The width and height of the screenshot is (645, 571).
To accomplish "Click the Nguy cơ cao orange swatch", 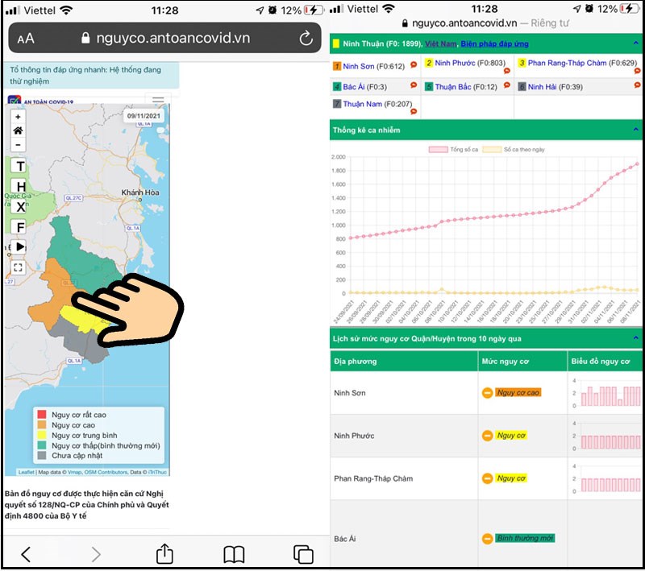I will click(42, 424).
